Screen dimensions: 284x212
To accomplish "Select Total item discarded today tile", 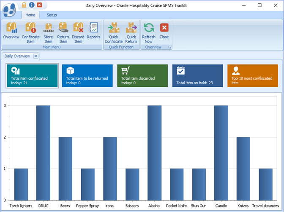I will [x=142, y=76].
